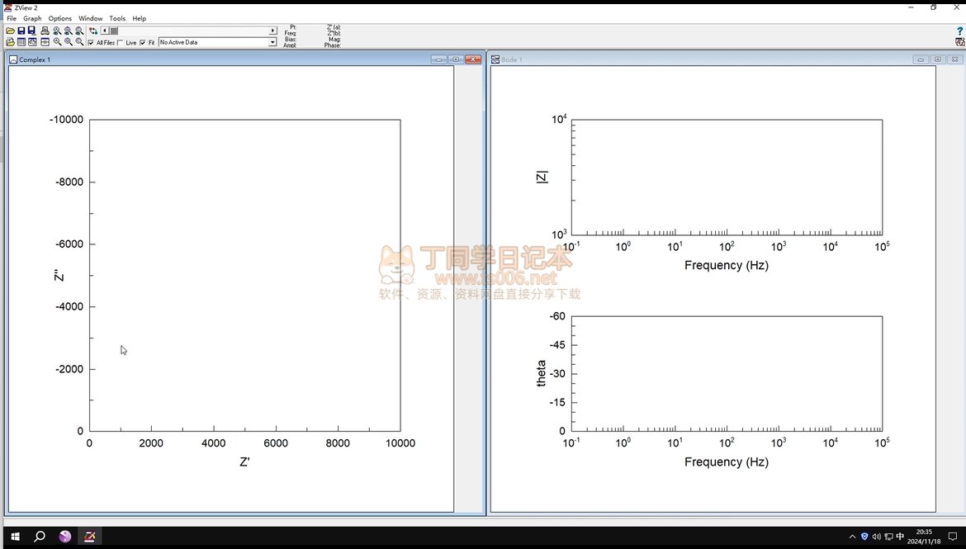Toggle the All Files checkbox
The image size is (966, 549).
(x=91, y=42)
